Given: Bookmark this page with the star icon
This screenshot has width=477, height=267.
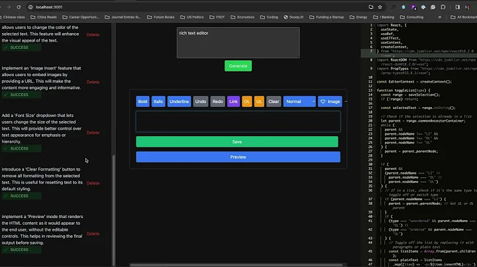Looking at the screenshot, I should click(380, 7).
